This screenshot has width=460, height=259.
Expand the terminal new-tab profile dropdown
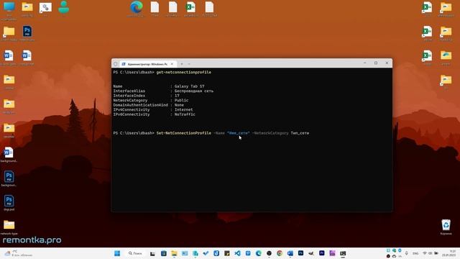pos(189,64)
